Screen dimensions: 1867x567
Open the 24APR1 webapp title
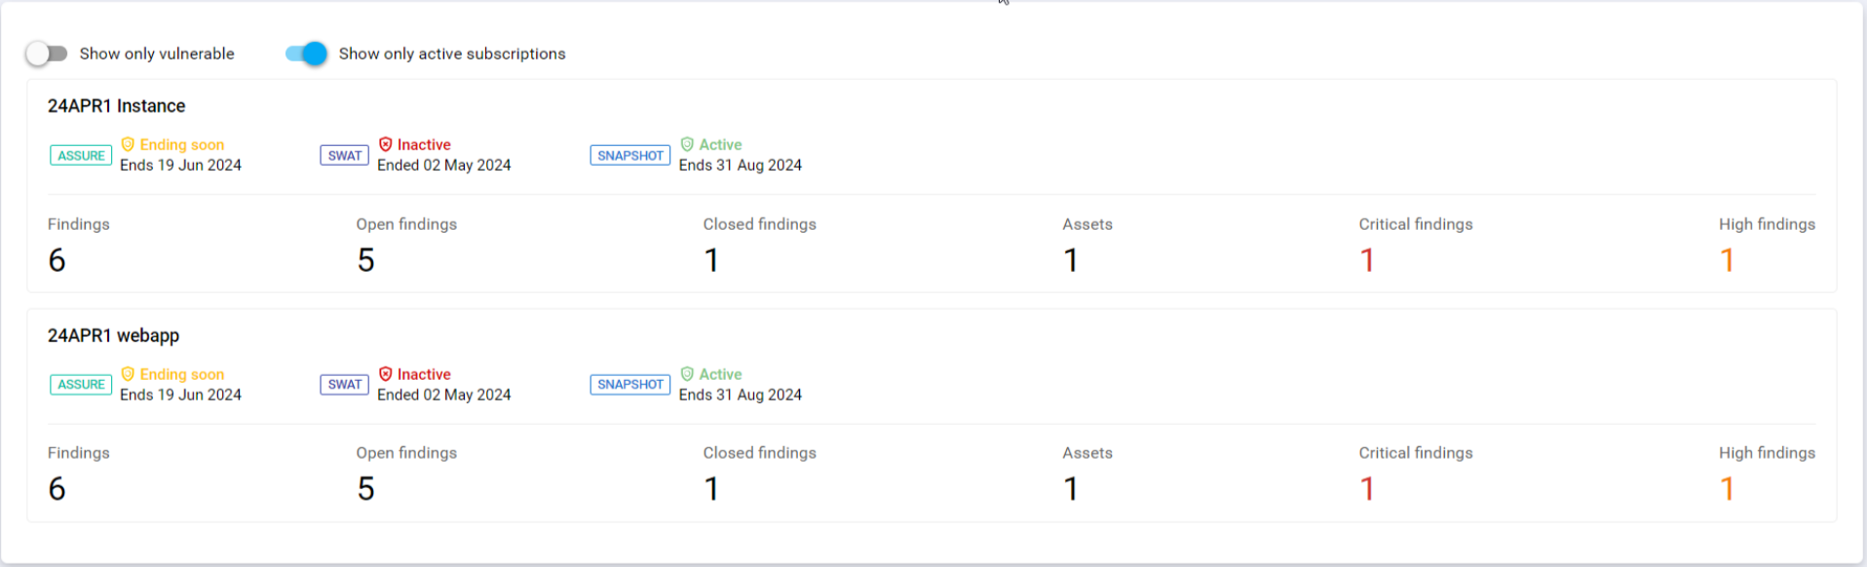(x=113, y=336)
